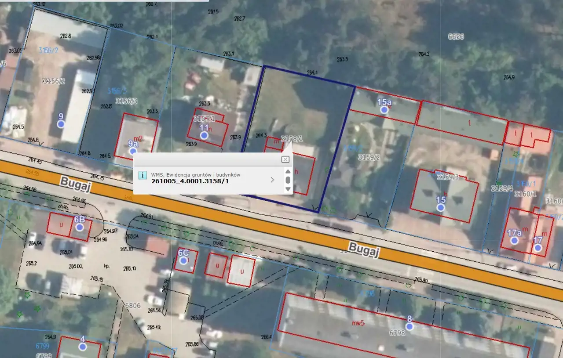Close the parcel info popup
This screenshot has width=563, height=358.
point(285,159)
